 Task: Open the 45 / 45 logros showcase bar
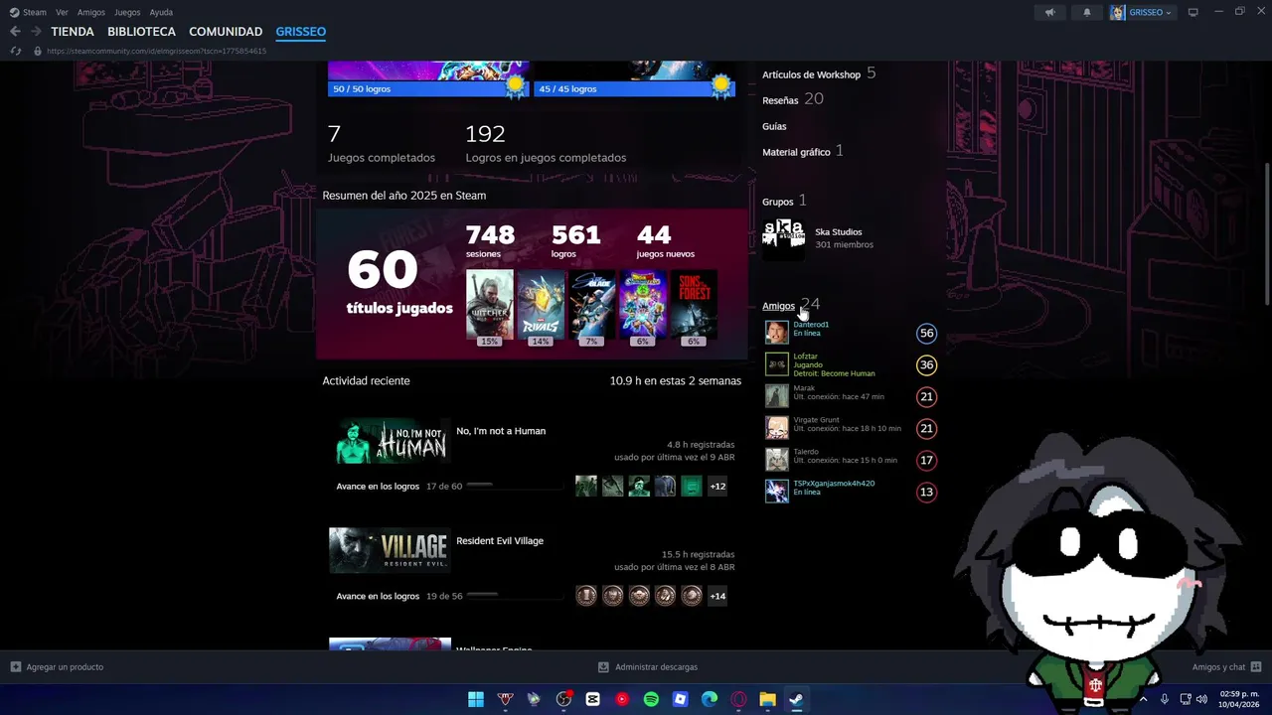click(x=634, y=89)
